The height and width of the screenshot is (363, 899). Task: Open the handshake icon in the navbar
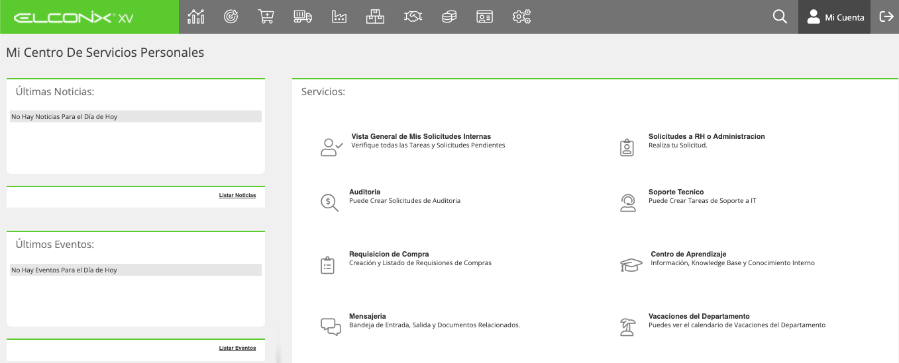[413, 17]
